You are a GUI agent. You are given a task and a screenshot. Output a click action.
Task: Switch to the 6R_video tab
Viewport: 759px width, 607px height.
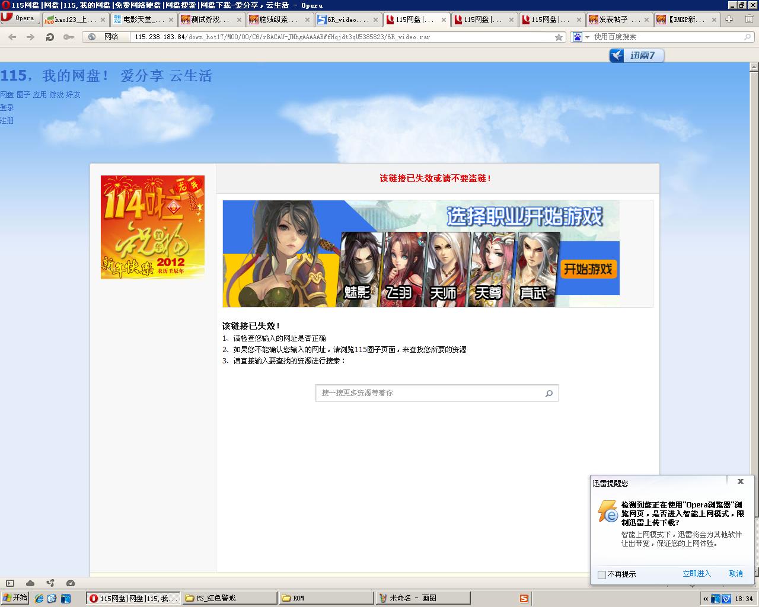(x=347, y=20)
